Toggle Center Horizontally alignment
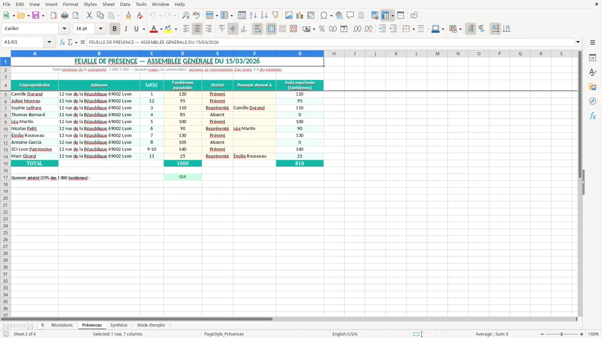The image size is (602, 338). pos(197,29)
